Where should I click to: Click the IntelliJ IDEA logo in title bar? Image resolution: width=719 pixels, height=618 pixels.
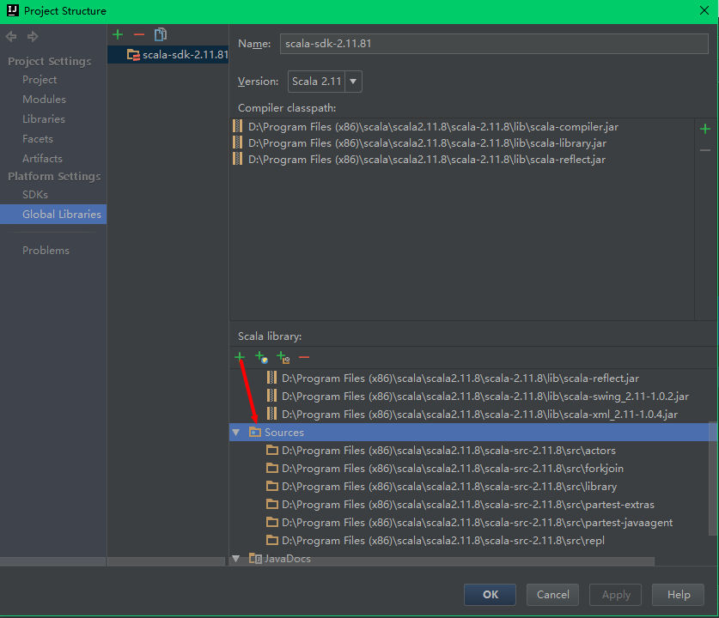pyautogui.click(x=13, y=10)
